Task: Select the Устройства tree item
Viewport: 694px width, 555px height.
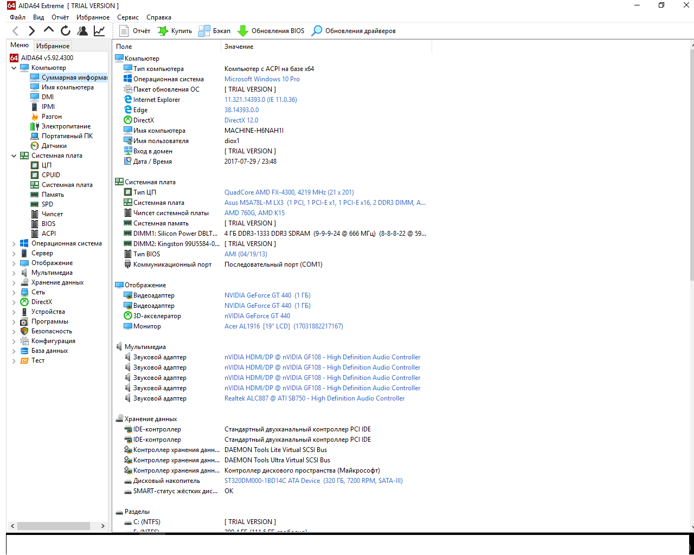Action: pyautogui.click(x=48, y=312)
